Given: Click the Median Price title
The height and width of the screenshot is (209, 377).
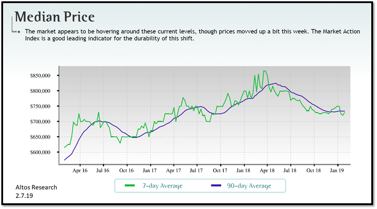Looking at the screenshot, I should [x=55, y=17].
